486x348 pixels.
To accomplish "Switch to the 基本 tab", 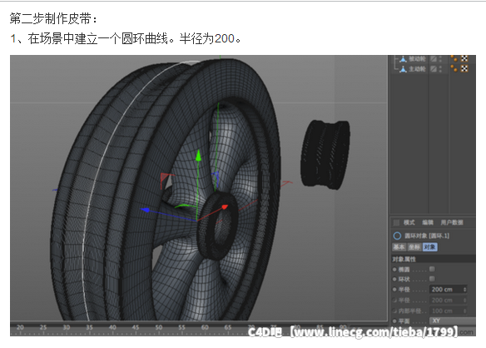I will pos(399,247).
